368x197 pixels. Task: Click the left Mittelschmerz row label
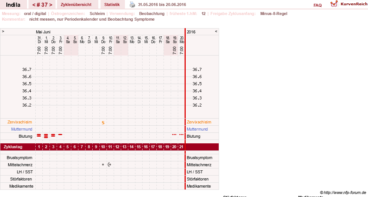[20, 165]
